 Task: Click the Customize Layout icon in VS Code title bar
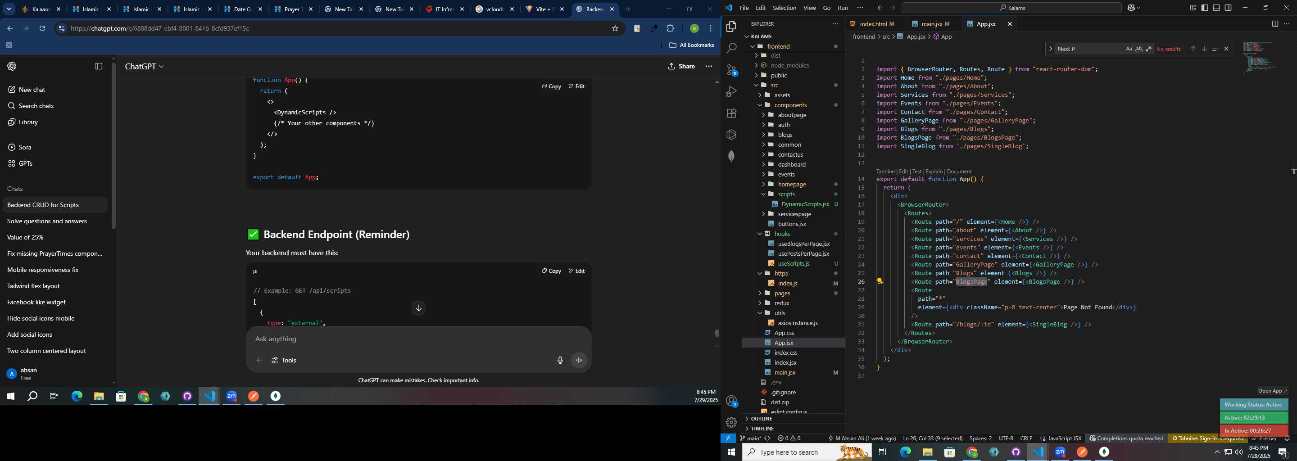(1193, 8)
